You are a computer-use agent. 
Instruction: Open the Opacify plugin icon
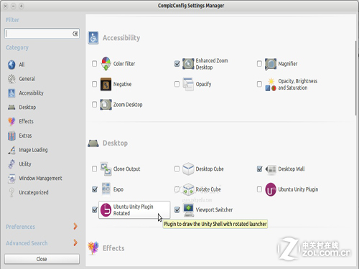pyautogui.click(x=188, y=84)
